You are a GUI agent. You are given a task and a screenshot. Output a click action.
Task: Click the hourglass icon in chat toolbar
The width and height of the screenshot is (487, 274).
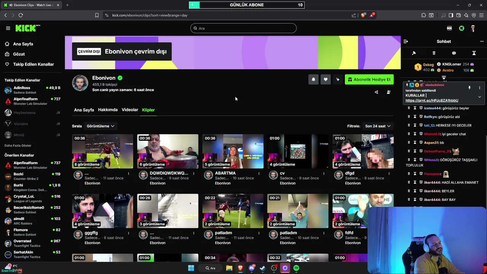coord(474,53)
